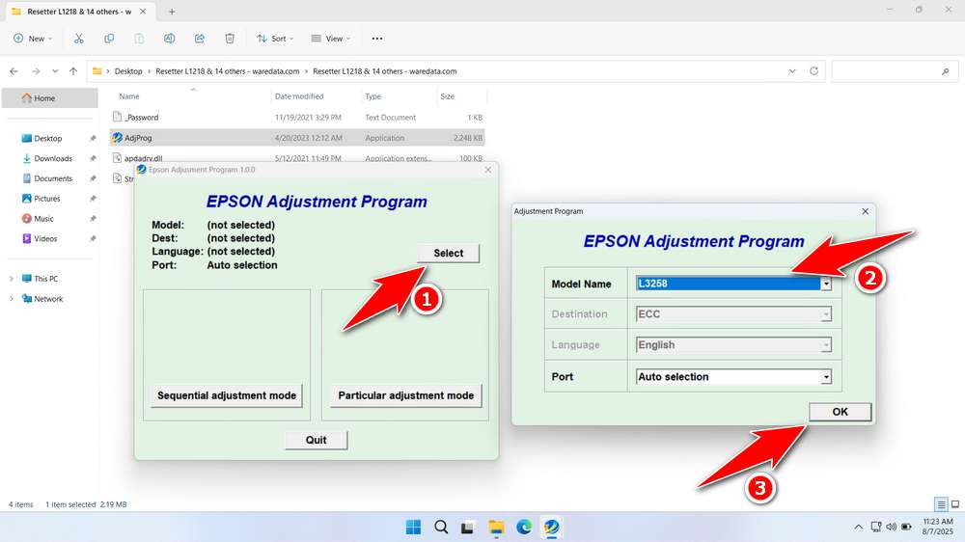Viewport: 965px width, 542px height.
Task: Sort by Type column header
Action: tap(372, 96)
